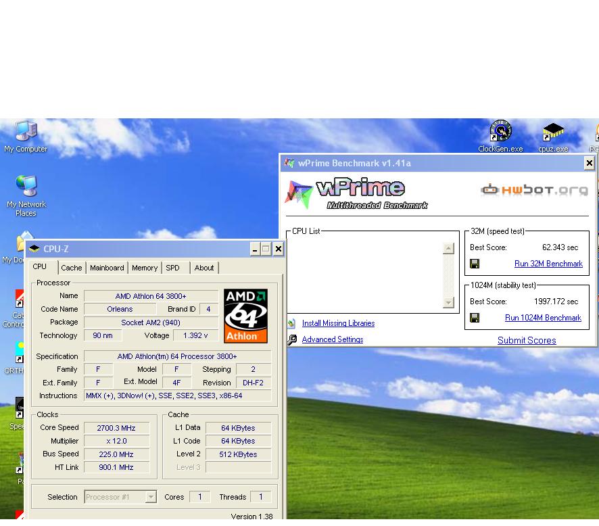Image resolution: width=599 pixels, height=526 pixels.
Task: Click the CPU-Z title bar chip icon
Action: pos(34,249)
